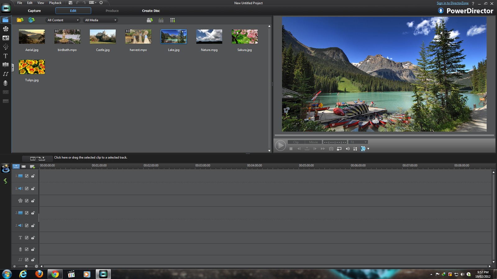The height and width of the screenshot is (279, 497).
Task: Open Chrome from the taskbar
Action: pos(55,274)
